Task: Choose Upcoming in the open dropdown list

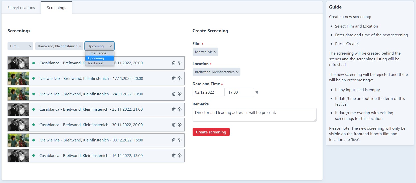Action: pos(99,58)
